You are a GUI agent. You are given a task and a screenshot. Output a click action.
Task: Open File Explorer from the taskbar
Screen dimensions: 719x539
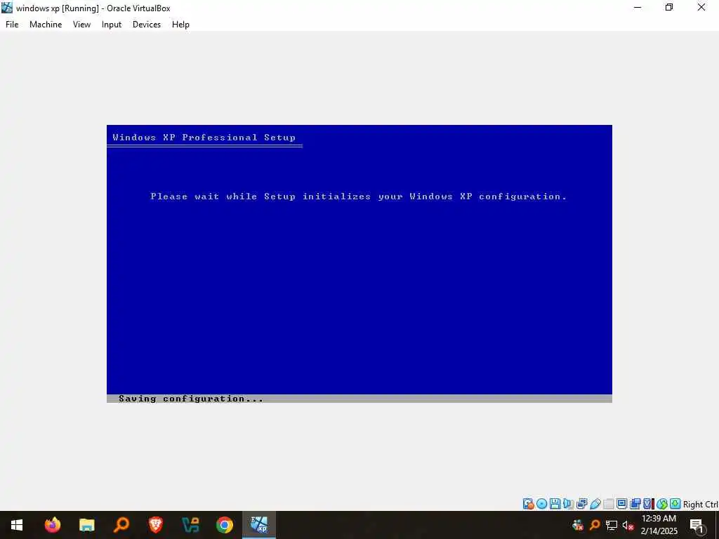86,525
